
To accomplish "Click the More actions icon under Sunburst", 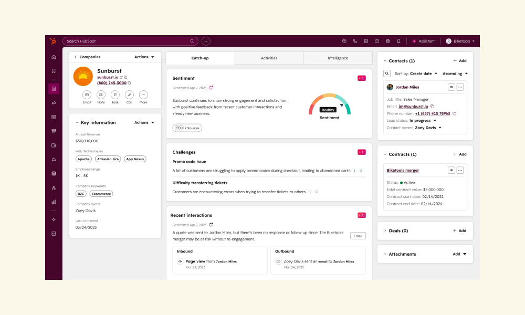I will (143, 94).
